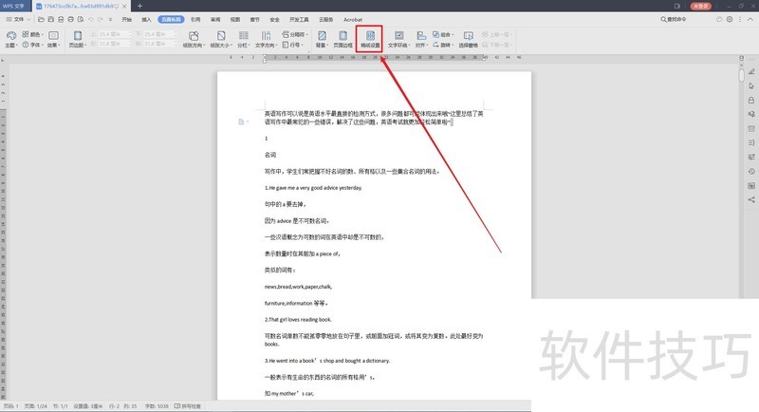Image resolution: width=759 pixels, height=412 pixels.
Task: Switch to the Review (审阅) tab
Action: (215, 19)
